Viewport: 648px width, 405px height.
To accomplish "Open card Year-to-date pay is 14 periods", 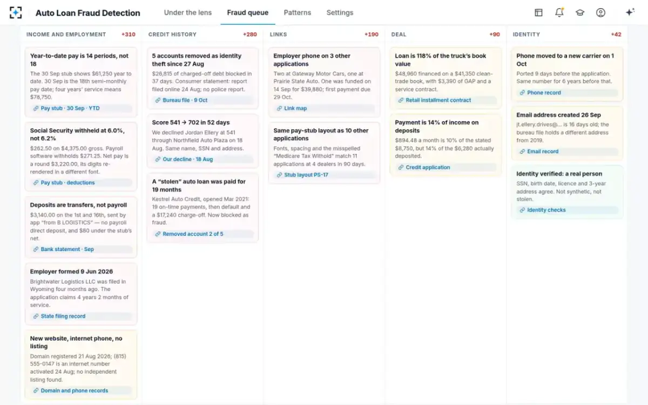I will 81,82.
